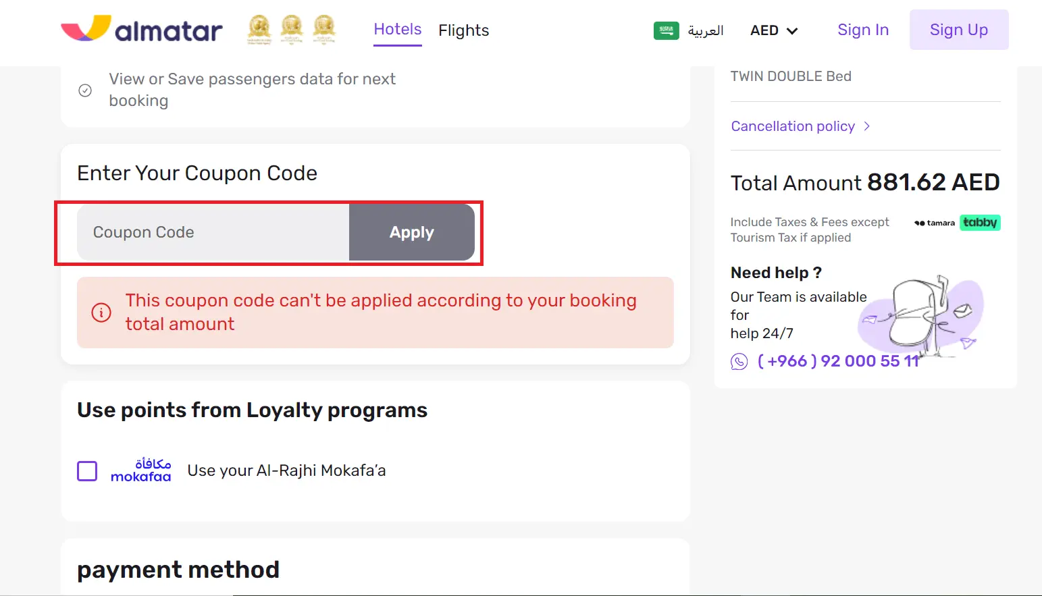Switch language to العربية

(x=706, y=30)
